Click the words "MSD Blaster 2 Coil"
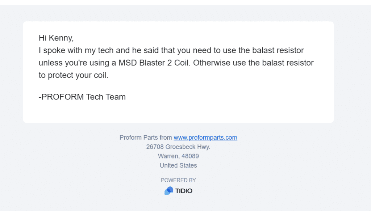 [x=154, y=63]
